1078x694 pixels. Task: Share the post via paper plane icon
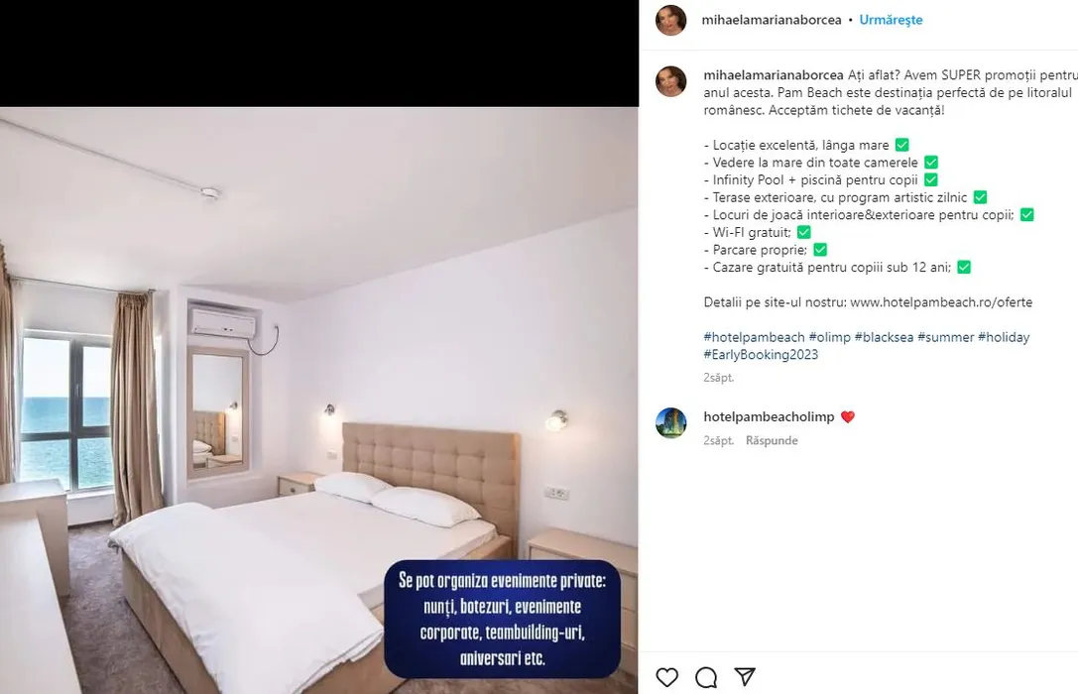pos(745,677)
